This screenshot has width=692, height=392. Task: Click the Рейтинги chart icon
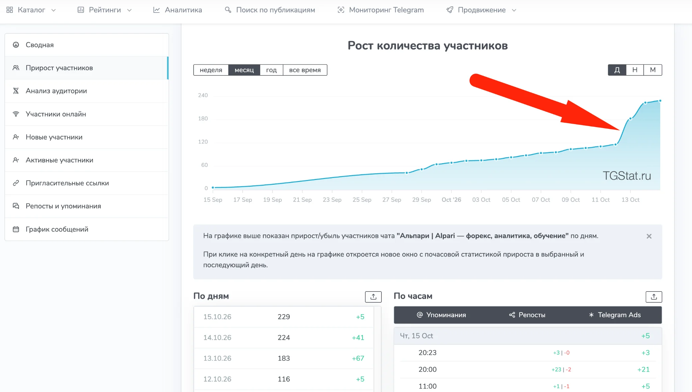pos(81,10)
